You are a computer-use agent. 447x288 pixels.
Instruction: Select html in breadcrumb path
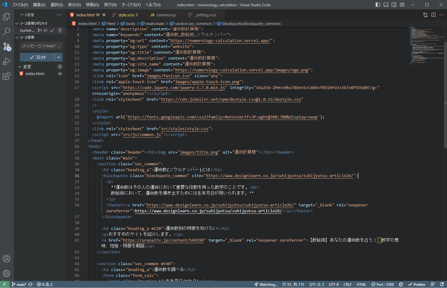pyautogui.click(x=109, y=23)
